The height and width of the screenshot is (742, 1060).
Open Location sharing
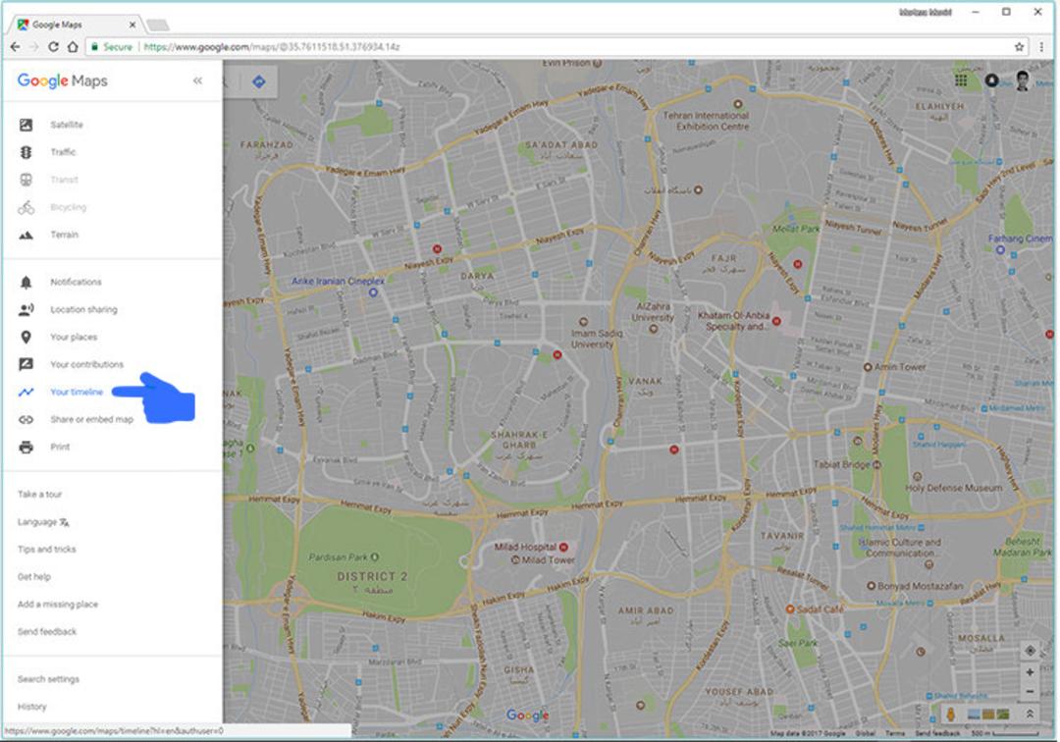(x=83, y=309)
